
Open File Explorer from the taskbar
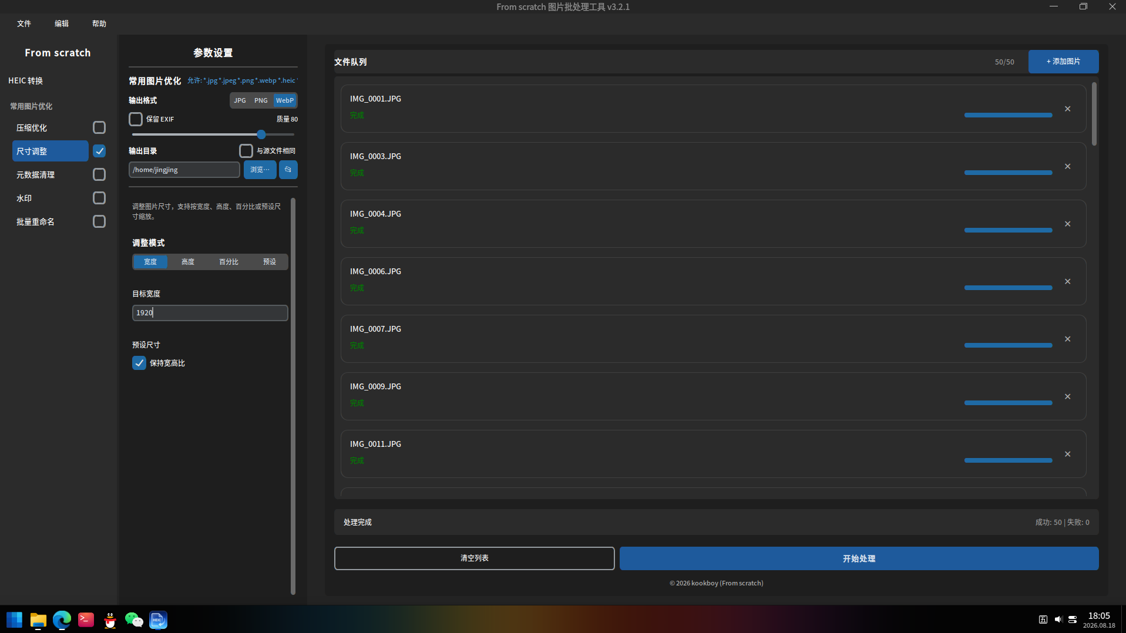click(x=38, y=619)
